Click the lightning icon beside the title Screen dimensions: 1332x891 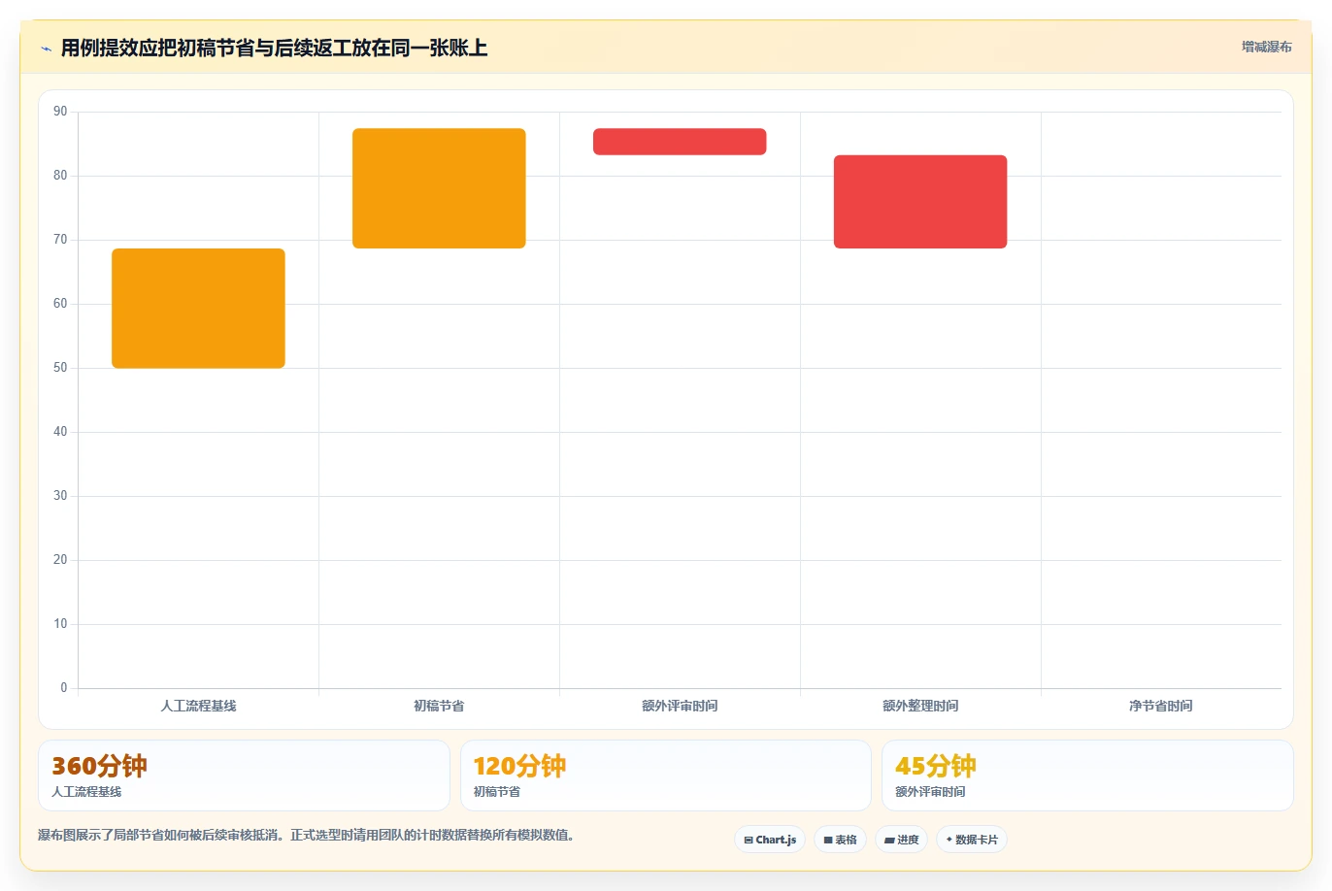[x=46, y=49]
